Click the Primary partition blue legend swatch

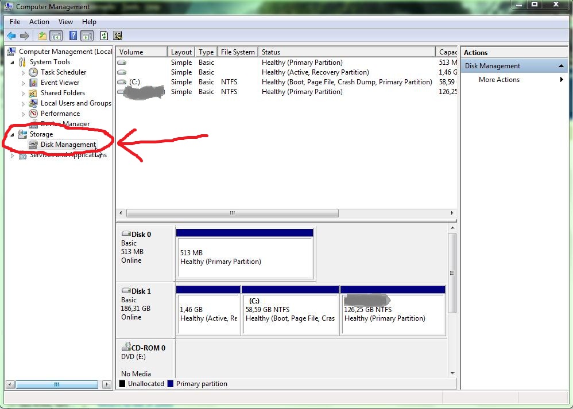pos(171,384)
